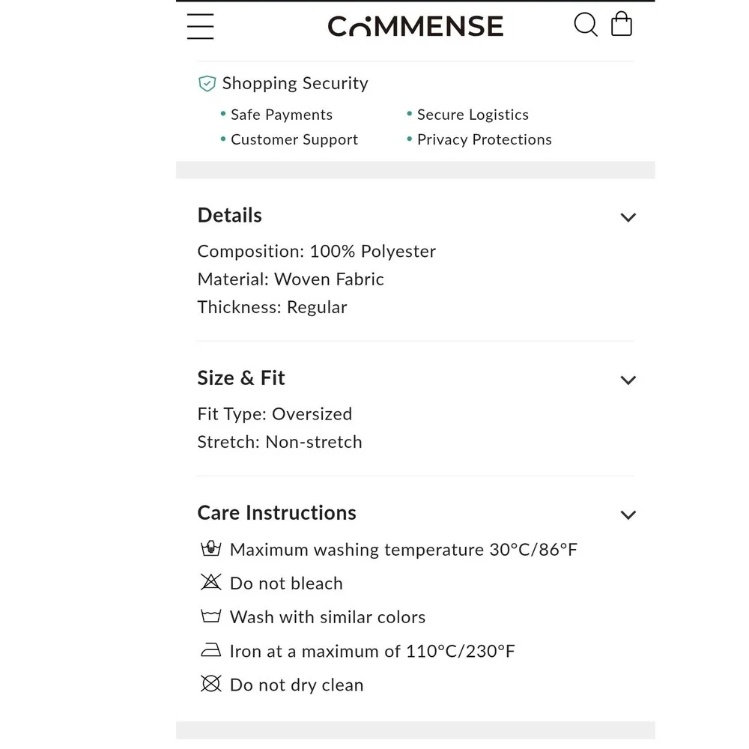Click the Customer Support item
Image resolution: width=749 pixels, height=749 pixels.
click(294, 139)
